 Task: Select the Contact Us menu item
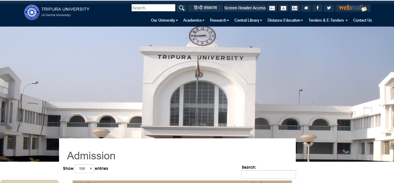pos(362,20)
